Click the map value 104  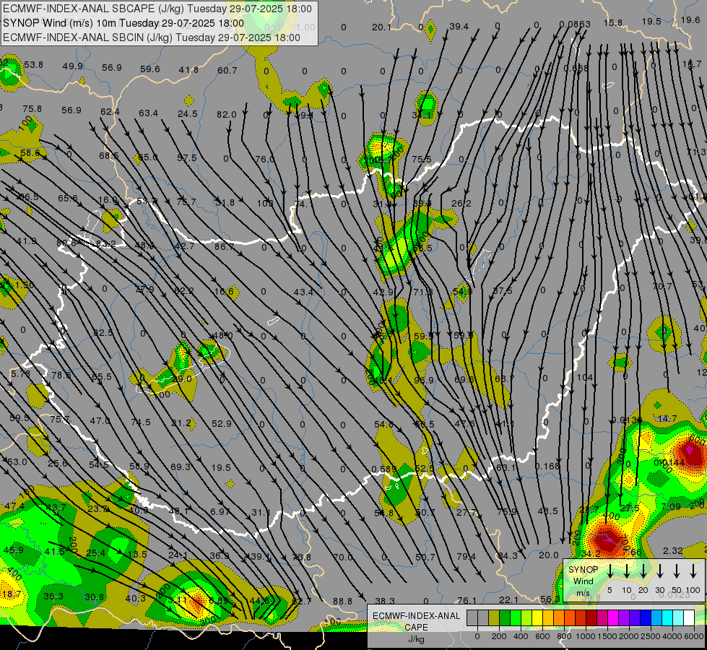coord(585,377)
